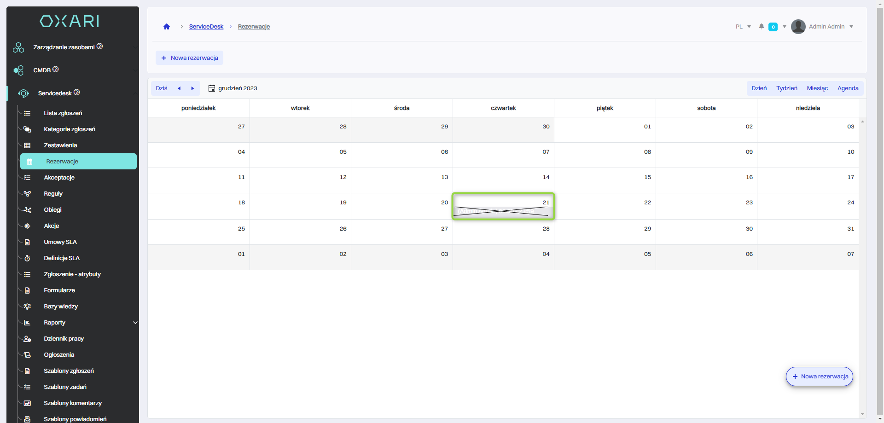
Task: Click the Lista zgłoszeń list icon
Action: 27,113
